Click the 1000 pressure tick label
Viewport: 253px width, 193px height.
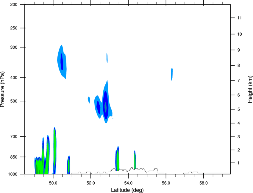pyautogui.click(x=13, y=174)
